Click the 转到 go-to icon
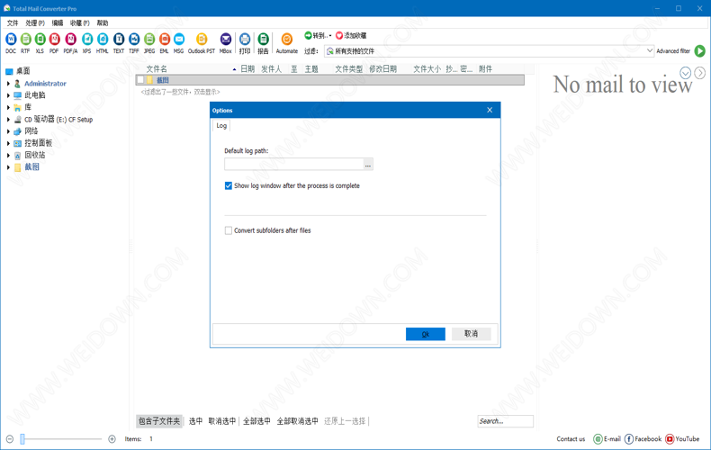Screen dimensions: 711x450 point(308,35)
